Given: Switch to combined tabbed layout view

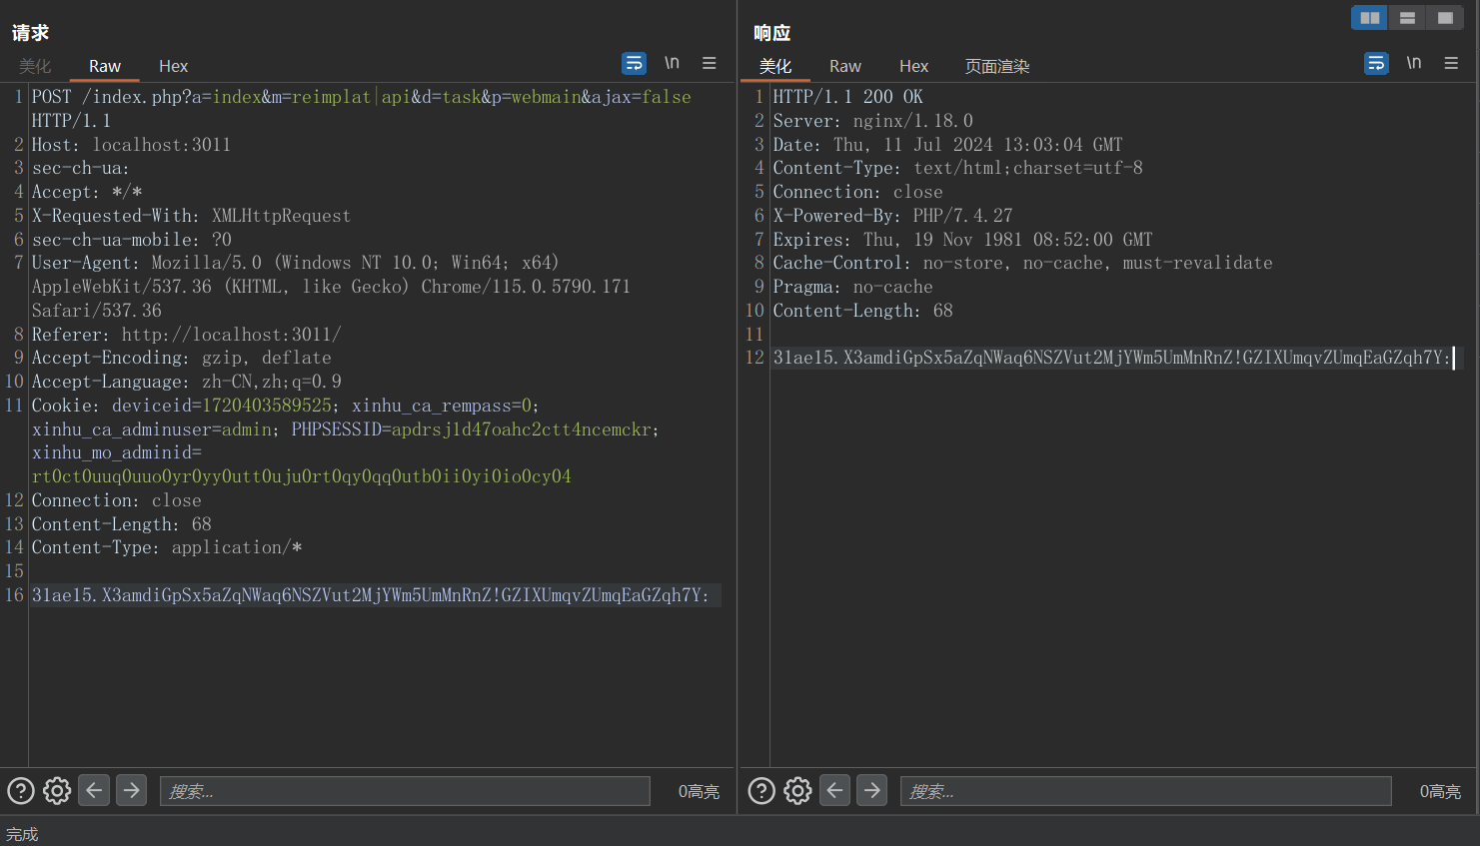Looking at the screenshot, I should [1445, 18].
